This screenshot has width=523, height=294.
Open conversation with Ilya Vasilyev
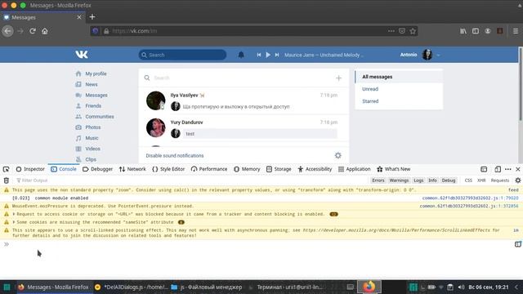244,100
